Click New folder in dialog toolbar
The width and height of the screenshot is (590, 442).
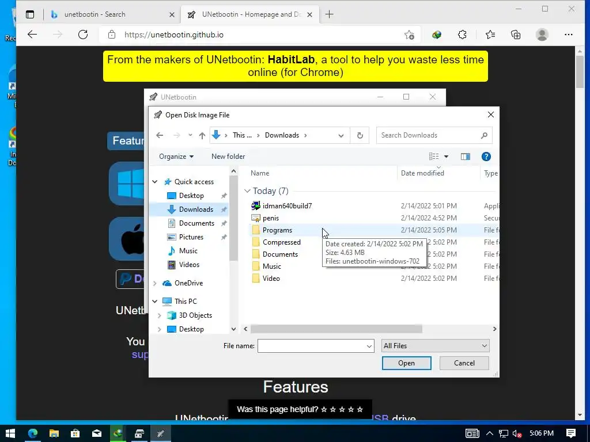point(228,157)
